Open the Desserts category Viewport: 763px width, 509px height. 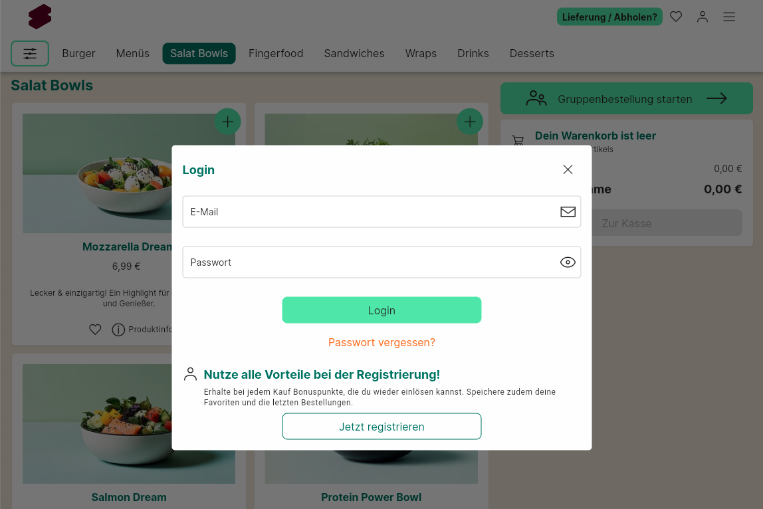(532, 54)
